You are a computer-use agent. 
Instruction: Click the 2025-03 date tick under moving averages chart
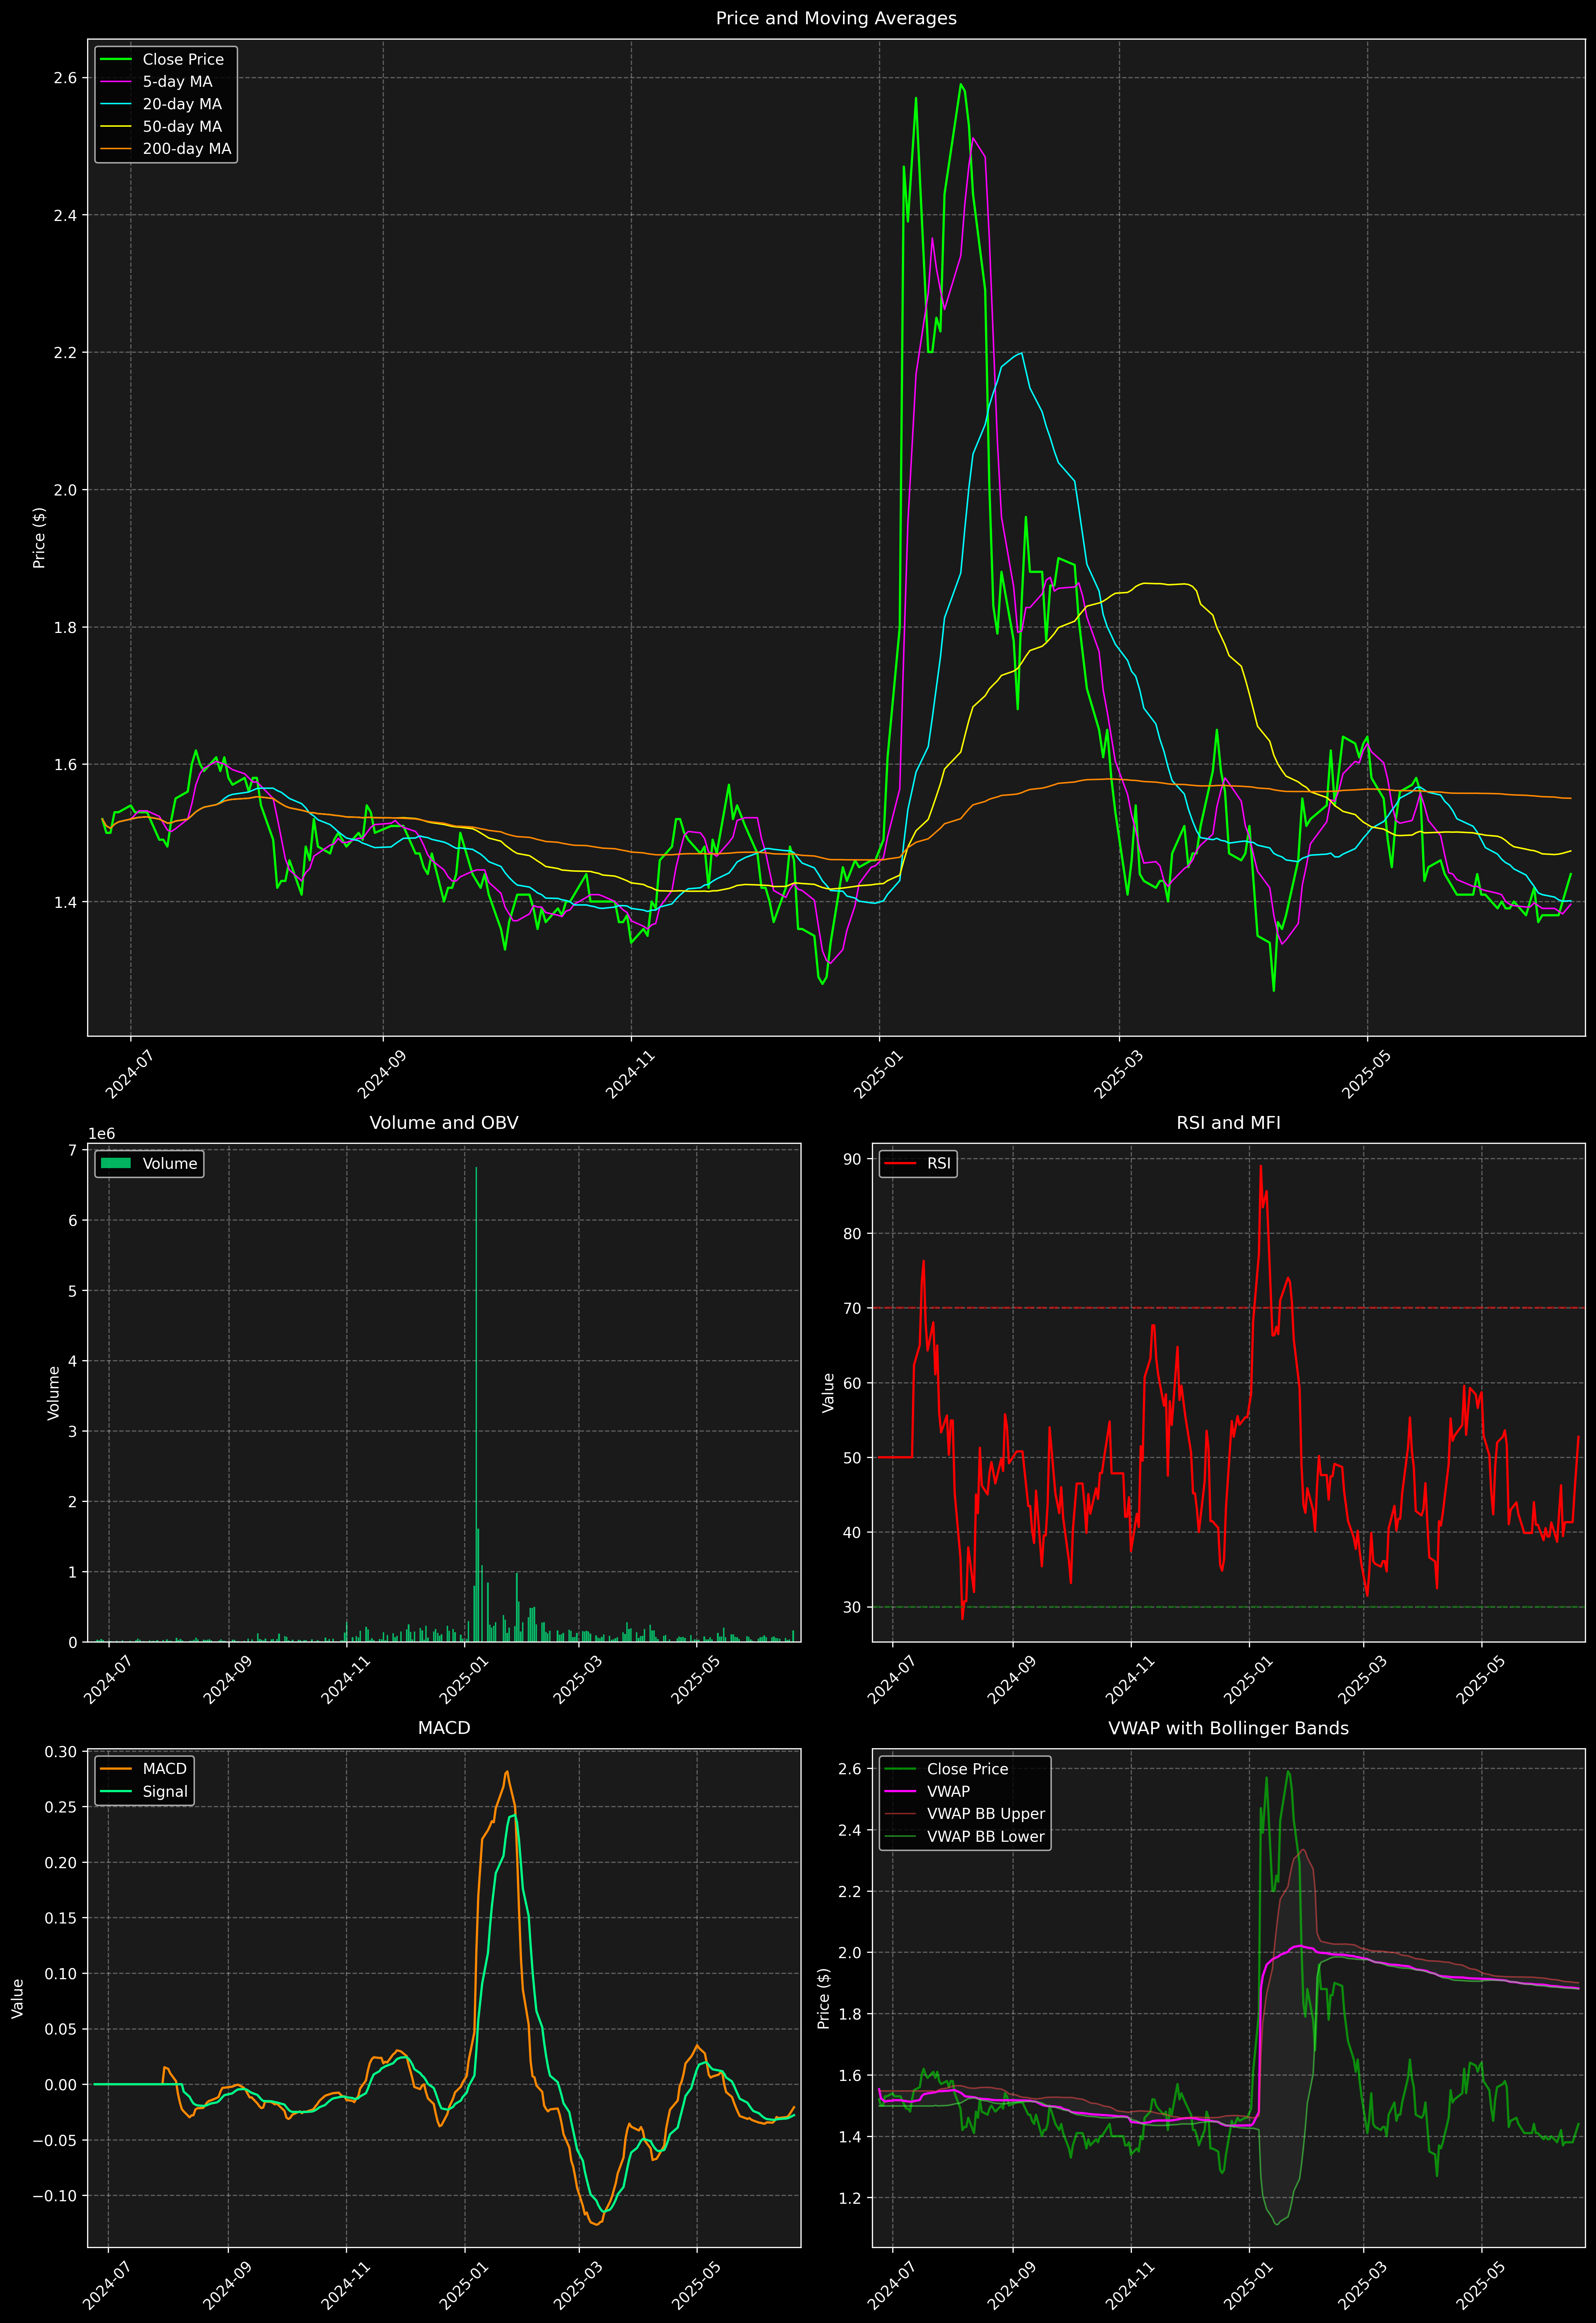(x=1117, y=1075)
